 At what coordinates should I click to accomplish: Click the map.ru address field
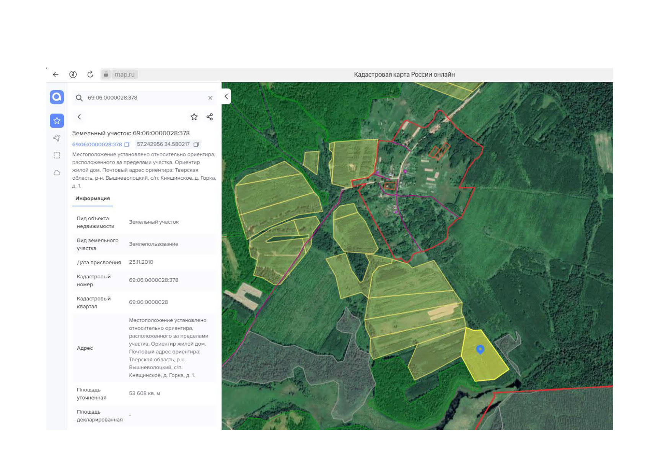click(x=125, y=75)
